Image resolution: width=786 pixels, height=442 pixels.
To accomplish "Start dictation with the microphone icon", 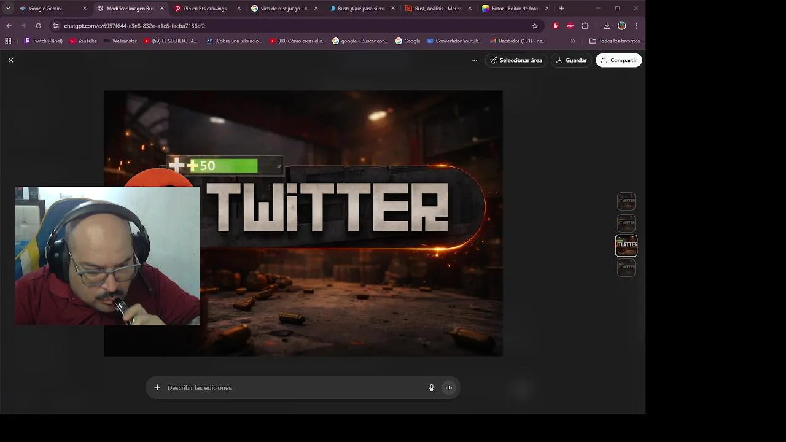I will click(432, 388).
